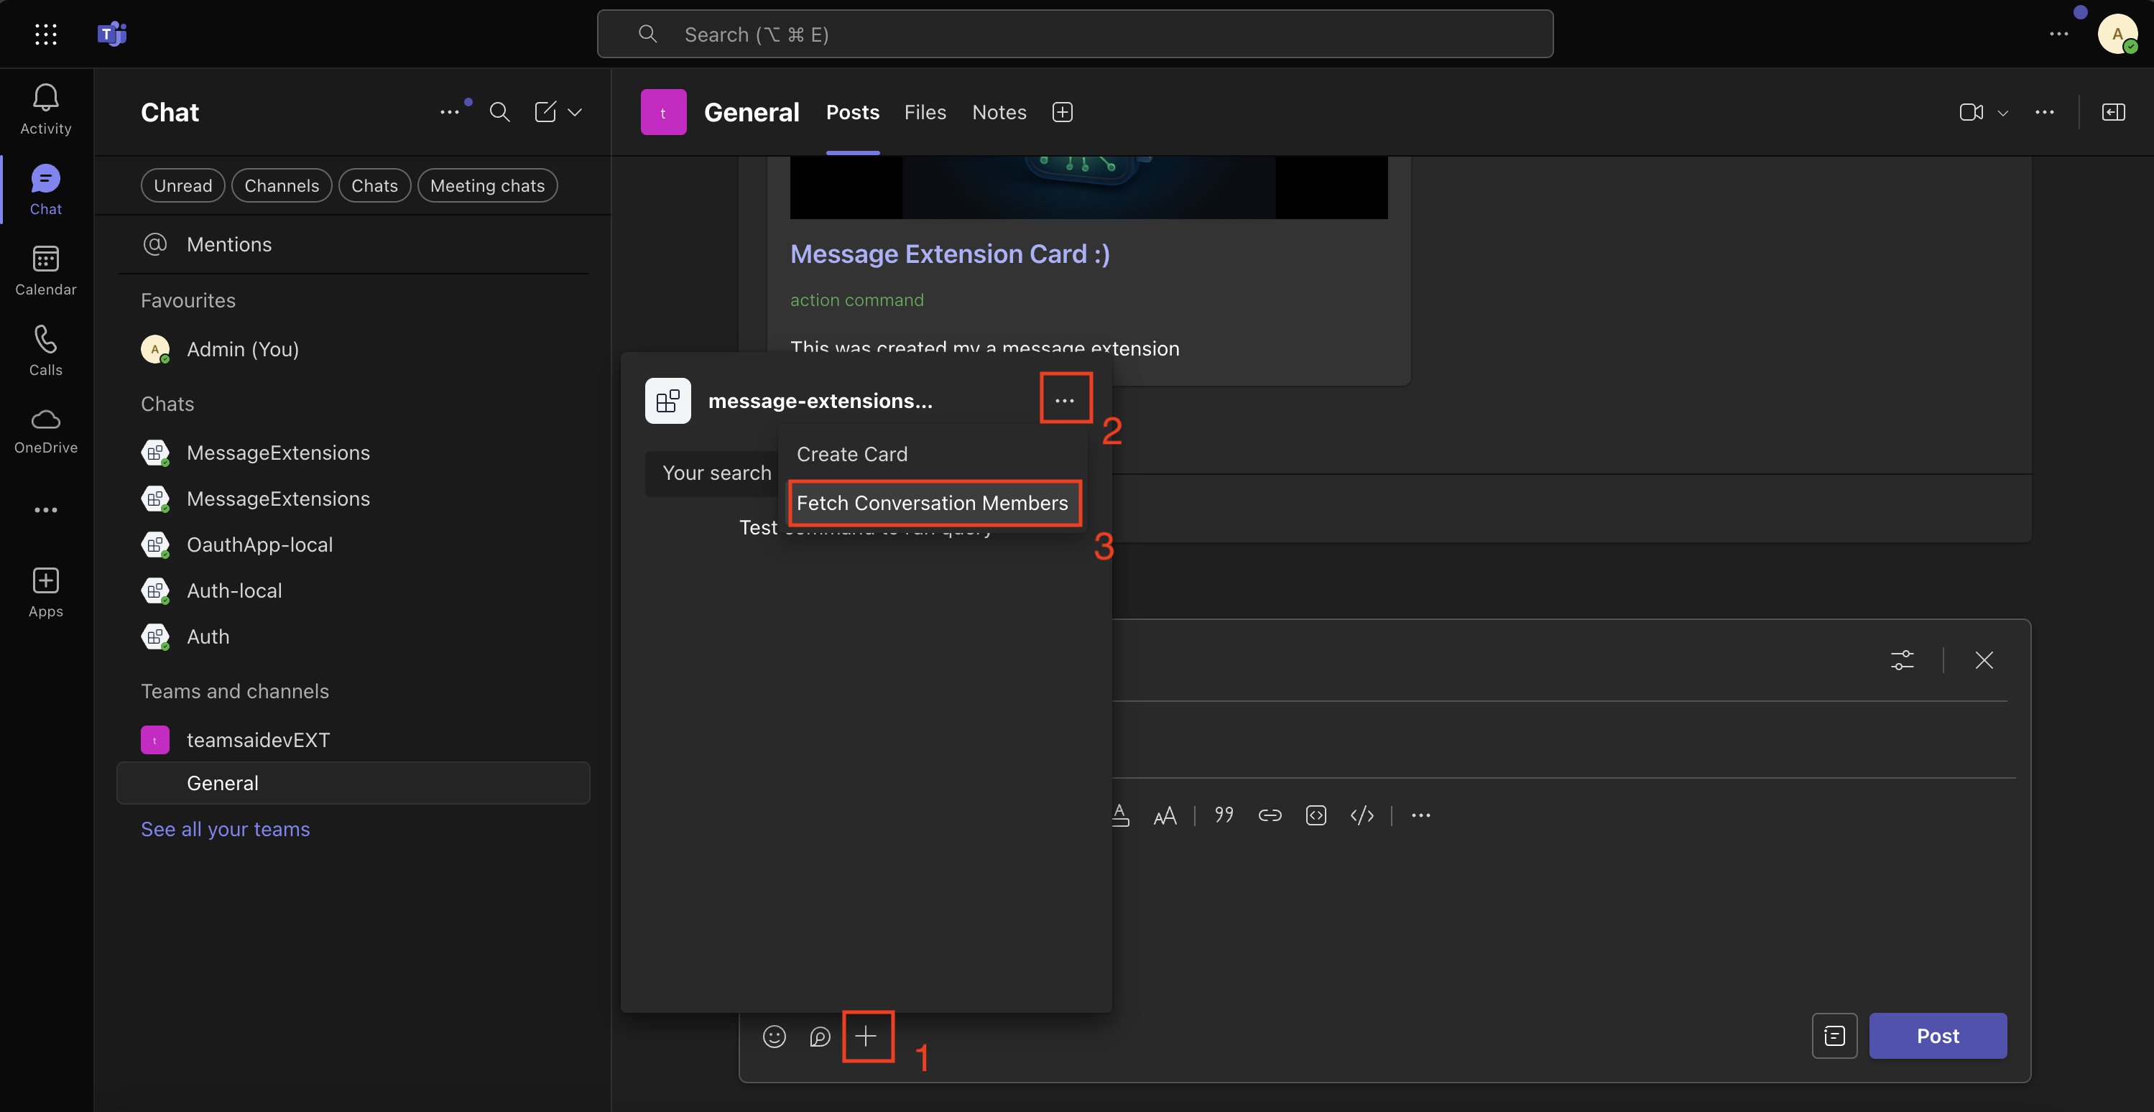
Task: Open the search icon in the Chat panel
Action: coord(499,111)
